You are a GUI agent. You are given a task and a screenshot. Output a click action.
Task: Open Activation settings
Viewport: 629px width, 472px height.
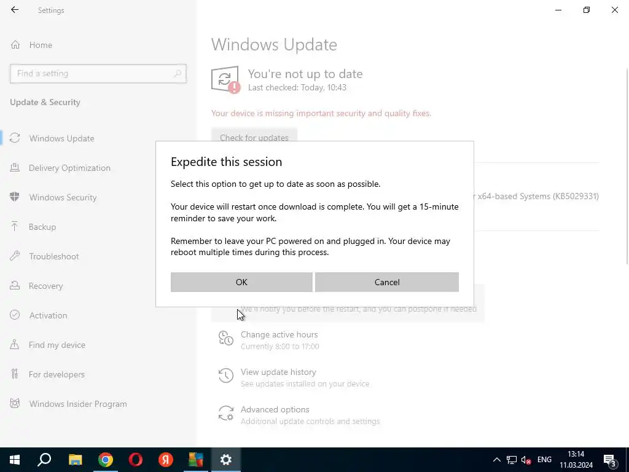[48, 315]
